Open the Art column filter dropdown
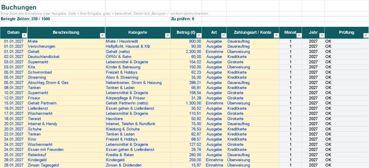This screenshot has height=168, width=369. tap(224, 36)
